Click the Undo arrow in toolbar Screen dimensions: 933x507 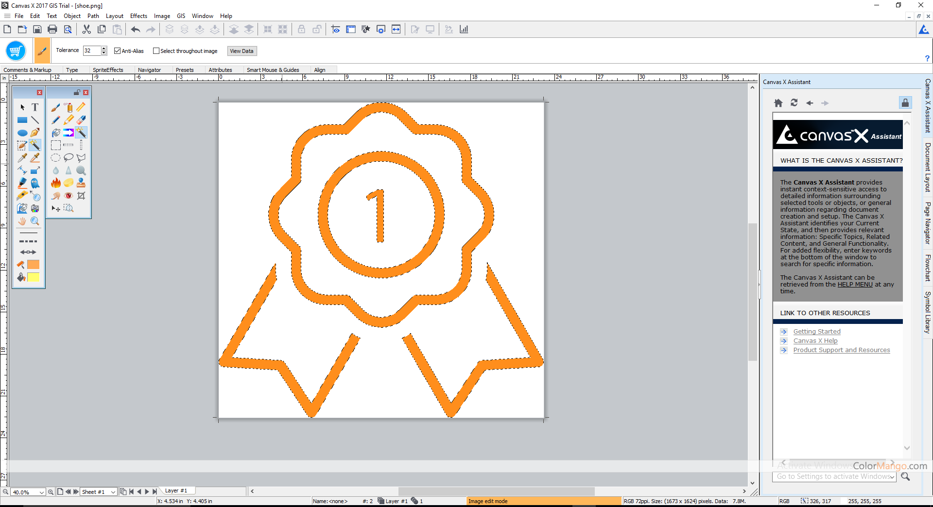pos(136,30)
